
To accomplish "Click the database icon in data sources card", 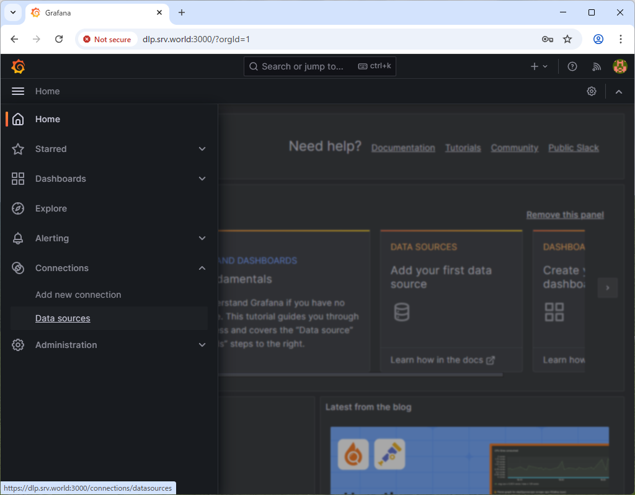I will pyautogui.click(x=401, y=312).
